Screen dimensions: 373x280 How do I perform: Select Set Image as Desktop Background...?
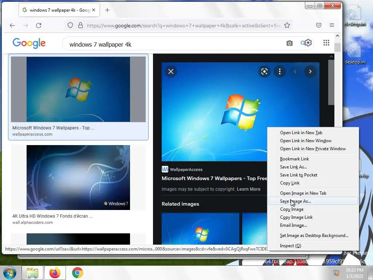coord(313,236)
